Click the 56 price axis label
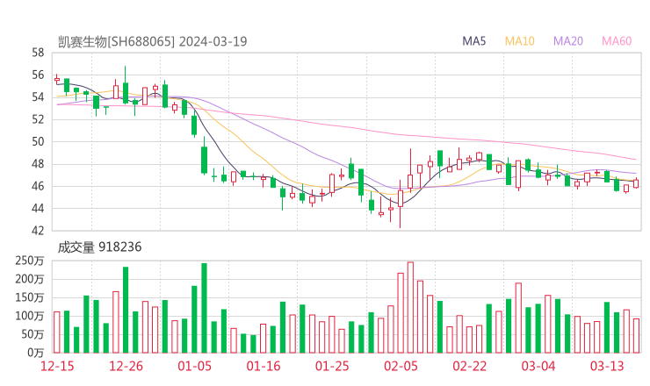Viewport: 650px width, 386px height. coord(38,75)
